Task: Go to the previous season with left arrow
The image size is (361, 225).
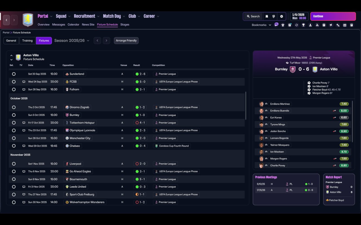Action: point(97,41)
